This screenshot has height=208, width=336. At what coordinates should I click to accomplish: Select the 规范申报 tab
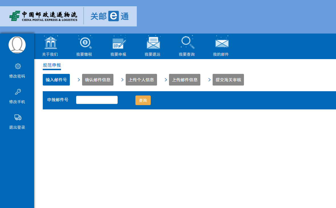[52, 65]
